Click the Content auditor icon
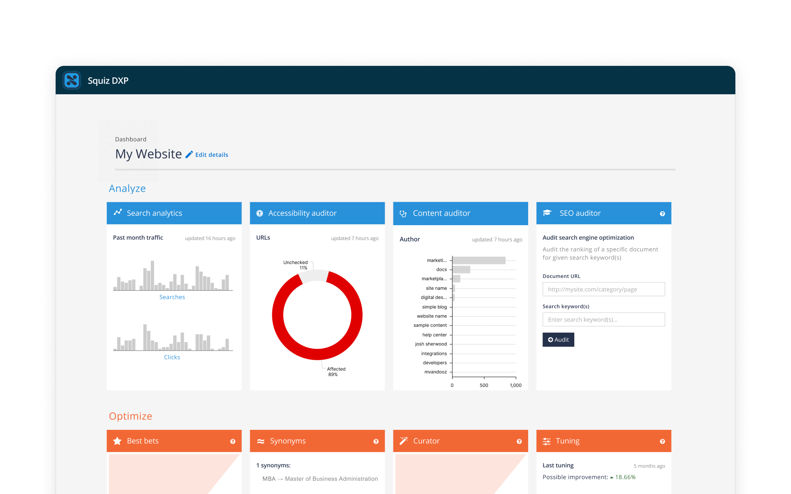 click(x=403, y=214)
